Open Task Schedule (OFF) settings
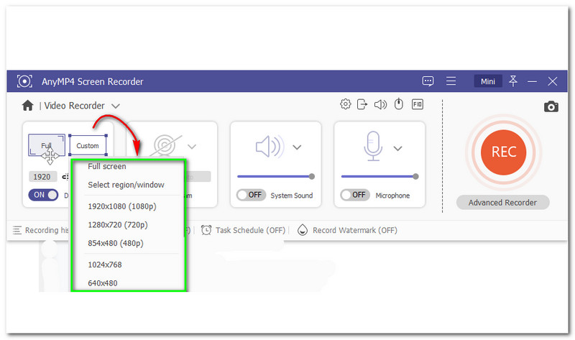The height and width of the screenshot is (340, 575). tap(250, 230)
